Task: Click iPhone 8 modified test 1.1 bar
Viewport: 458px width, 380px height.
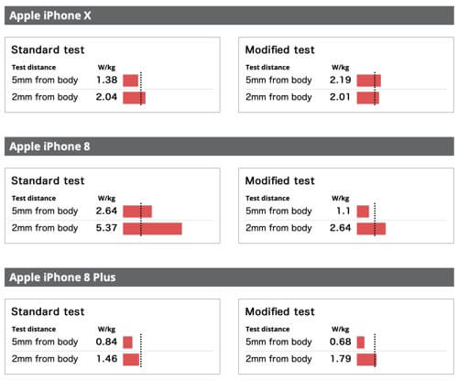Action: 363,212
